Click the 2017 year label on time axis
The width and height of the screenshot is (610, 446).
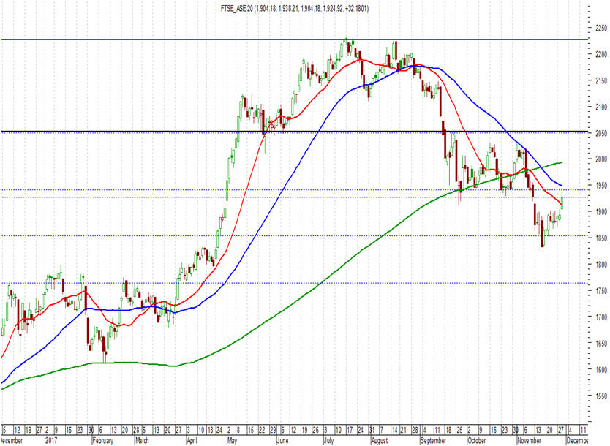(52, 441)
